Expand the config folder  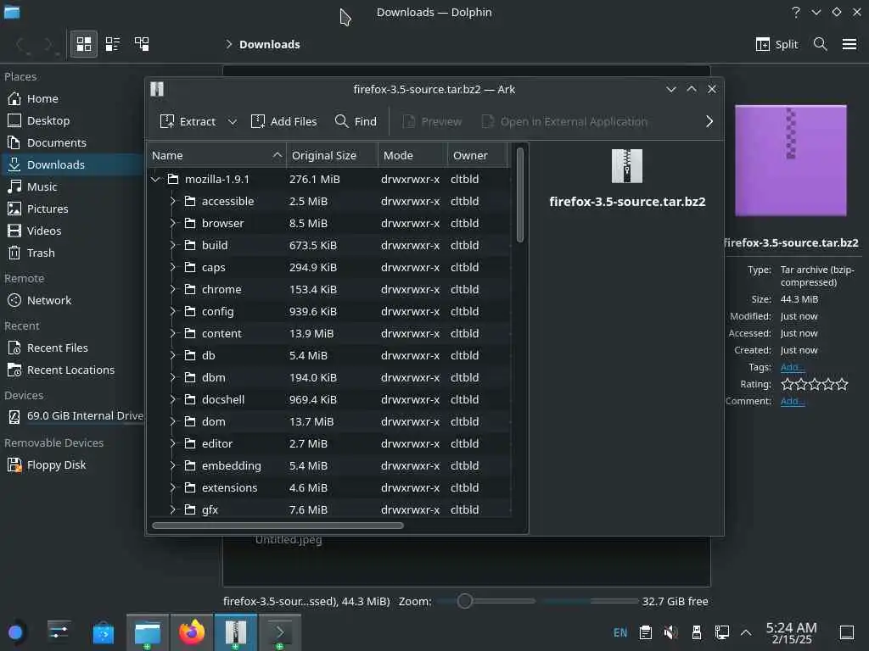click(x=172, y=312)
